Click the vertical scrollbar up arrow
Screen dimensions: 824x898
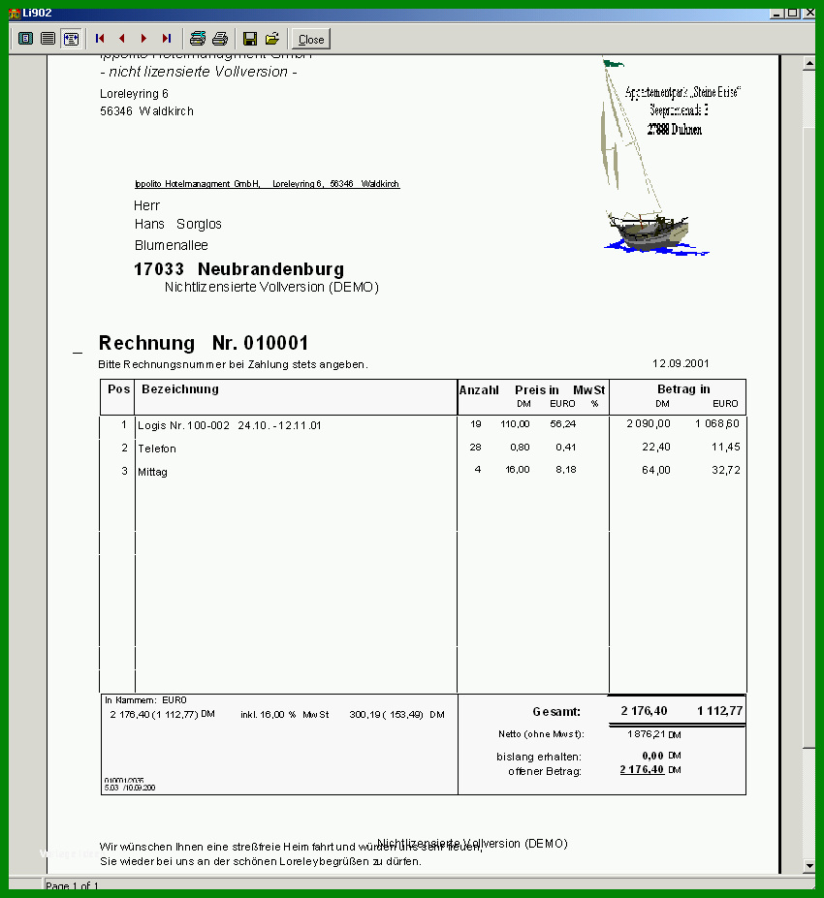(x=809, y=63)
